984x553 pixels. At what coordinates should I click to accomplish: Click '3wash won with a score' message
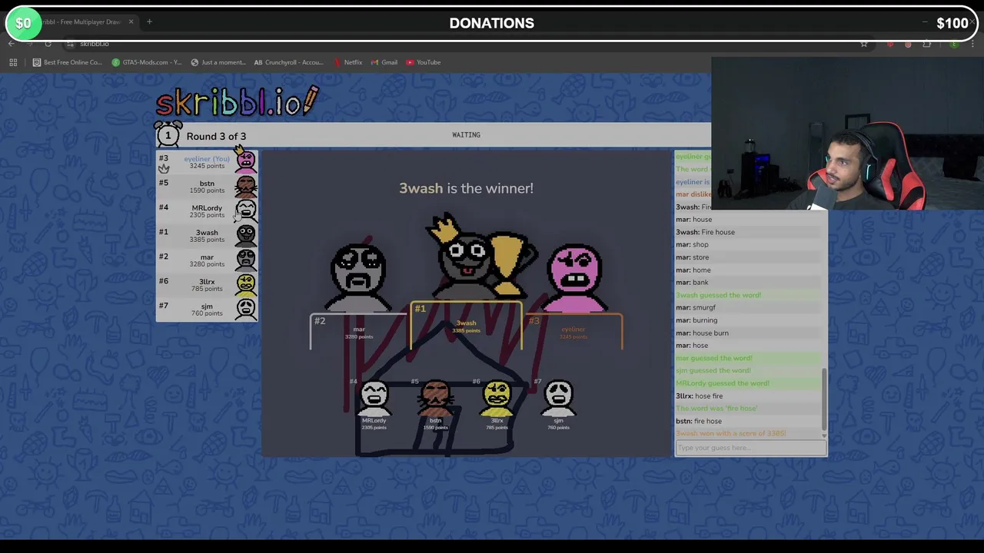[730, 433]
